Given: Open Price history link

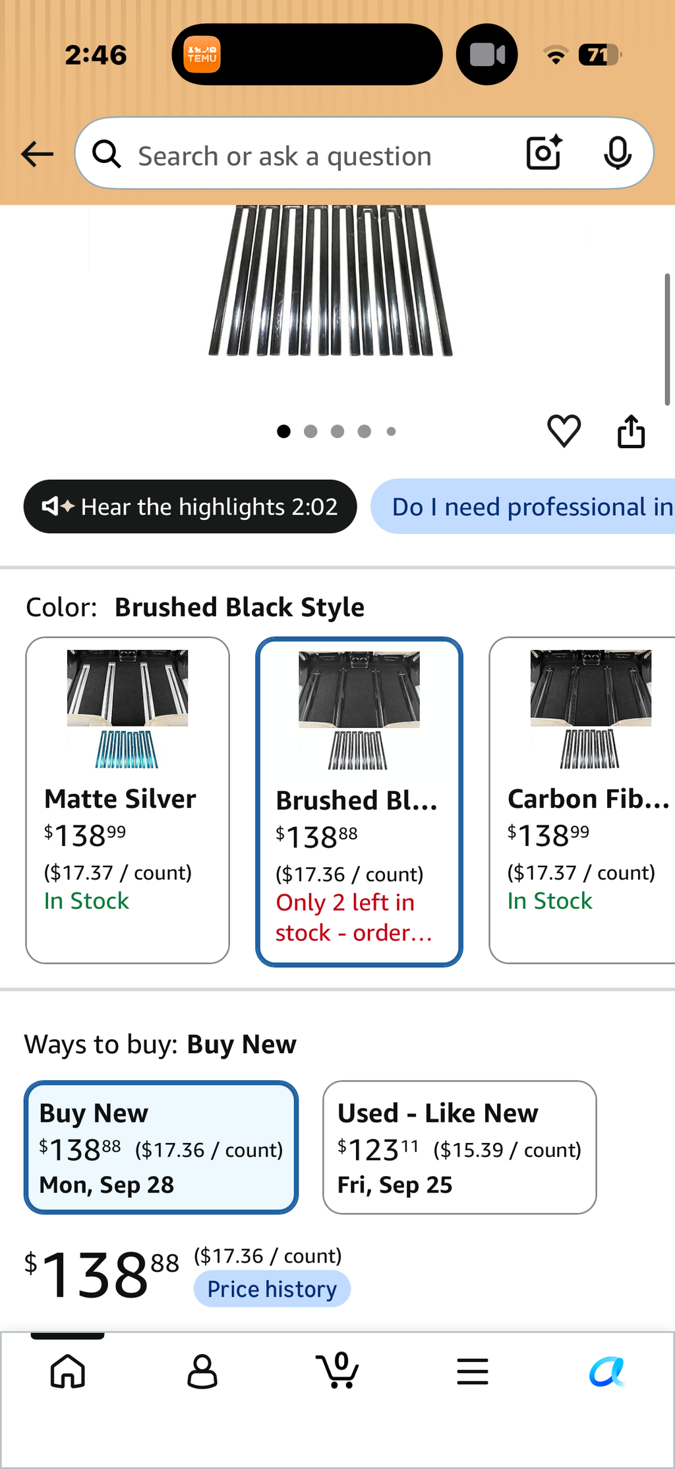Looking at the screenshot, I should pos(272,1288).
